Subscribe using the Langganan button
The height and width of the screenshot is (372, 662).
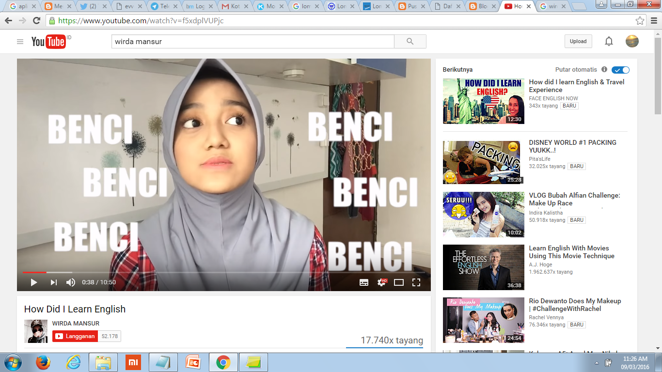coord(74,336)
